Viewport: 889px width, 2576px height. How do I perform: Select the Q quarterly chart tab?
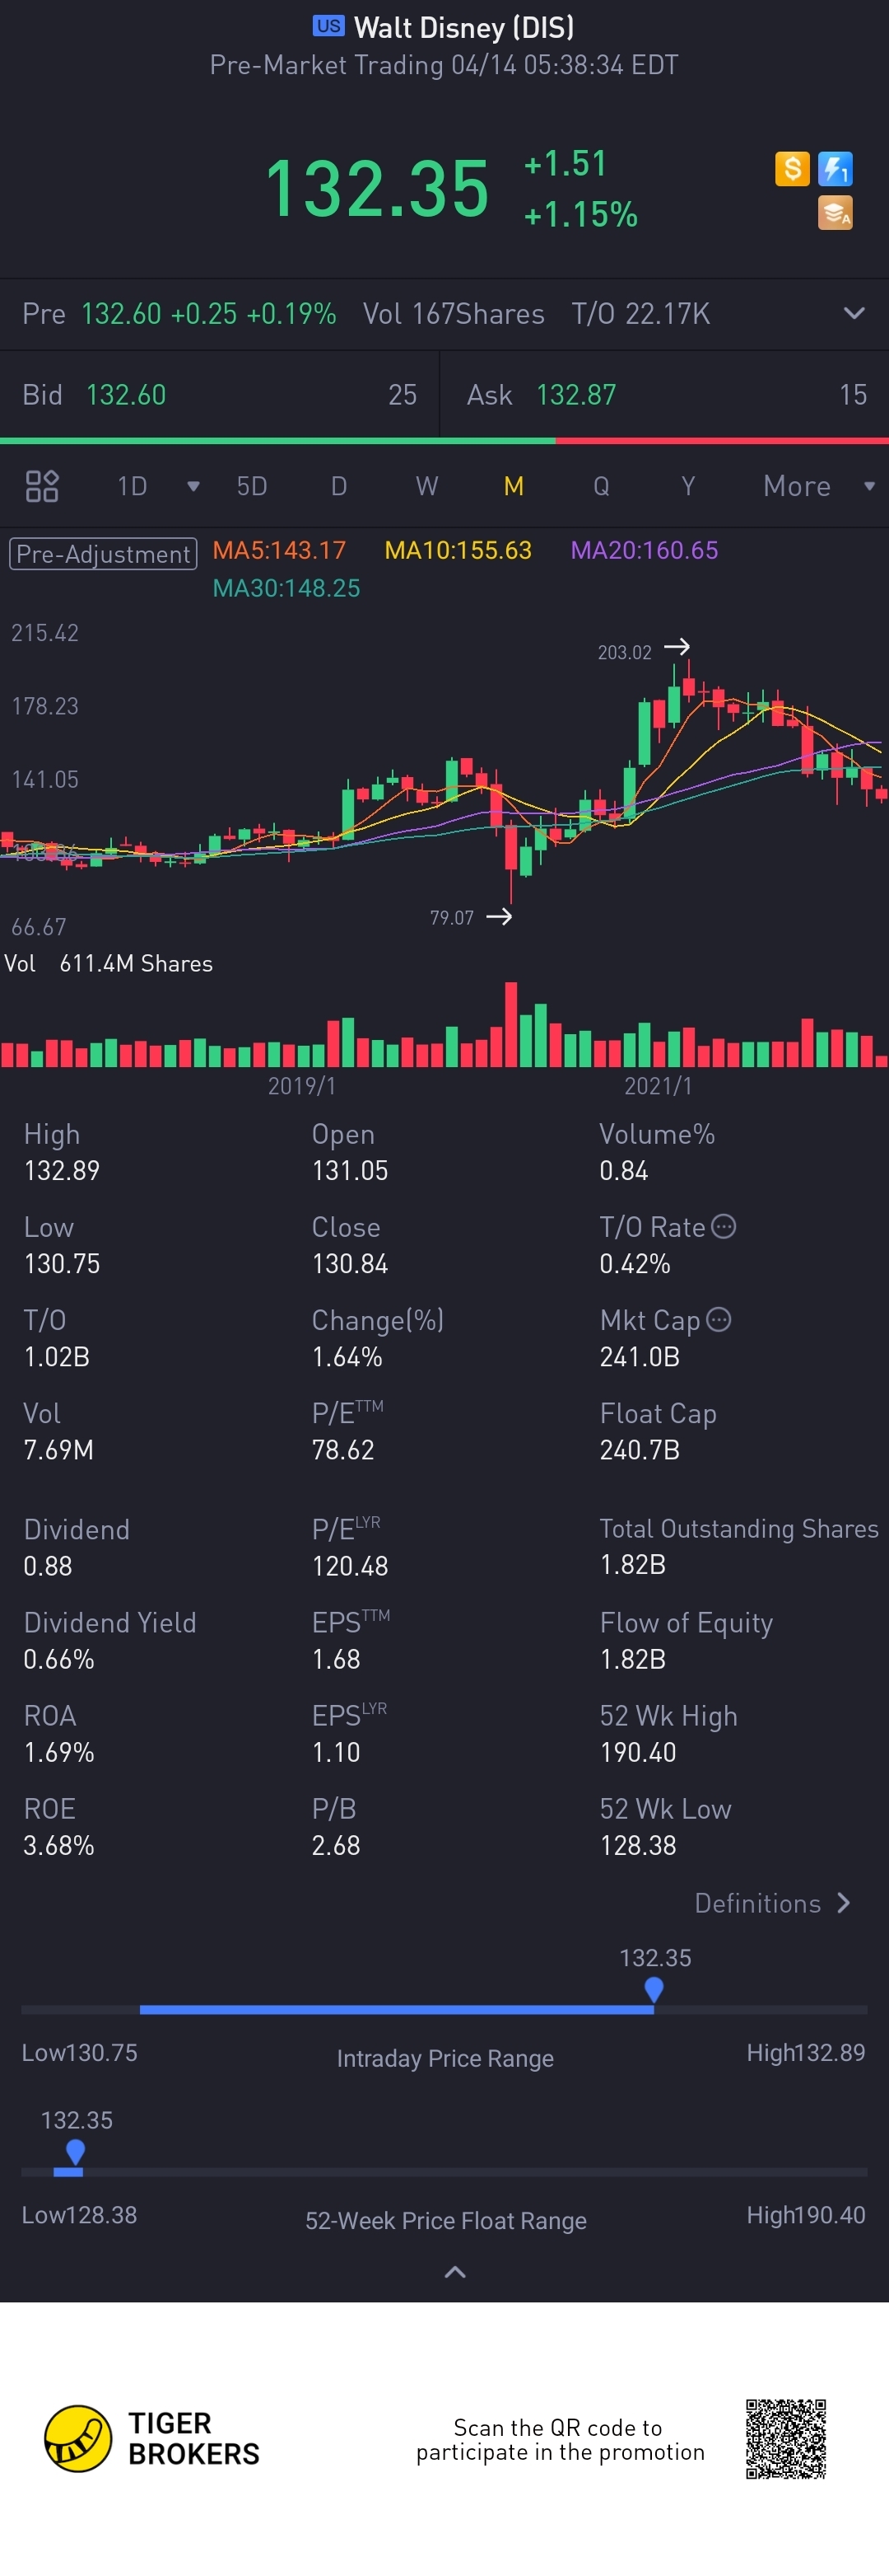pos(602,486)
